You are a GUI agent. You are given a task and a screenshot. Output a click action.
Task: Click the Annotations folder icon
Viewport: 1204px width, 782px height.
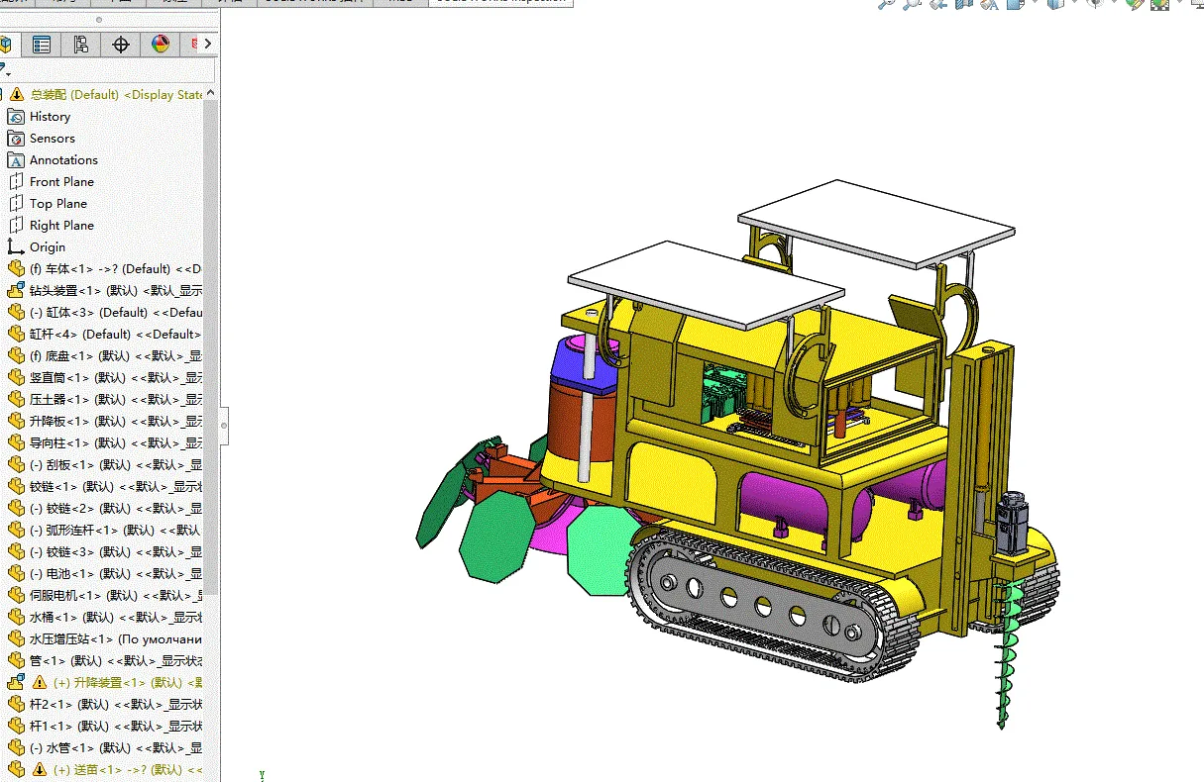pyautogui.click(x=15, y=160)
